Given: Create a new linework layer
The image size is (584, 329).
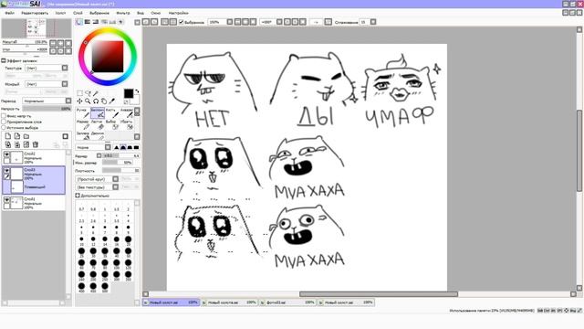Looking at the screenshot, I should pos(17,136).
